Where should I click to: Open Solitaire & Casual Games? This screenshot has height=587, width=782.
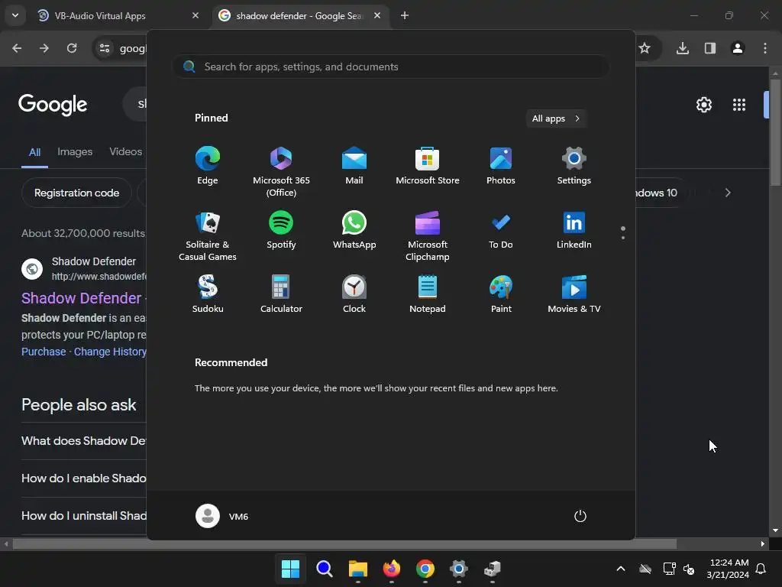pos(208,236)
